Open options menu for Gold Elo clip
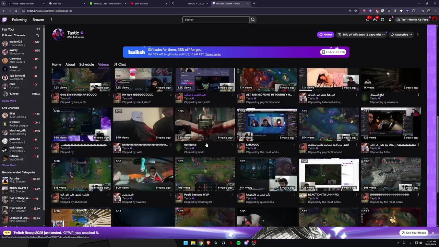Image resolution: width=439 pixels, height=247 pixels. pyautogui.click(x=109, y=95)
